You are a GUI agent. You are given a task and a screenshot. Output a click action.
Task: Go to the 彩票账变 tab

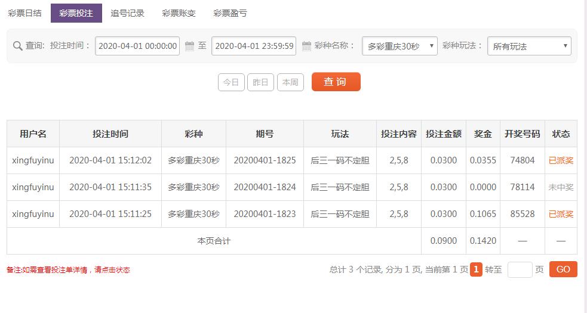[x=179, y=13]
